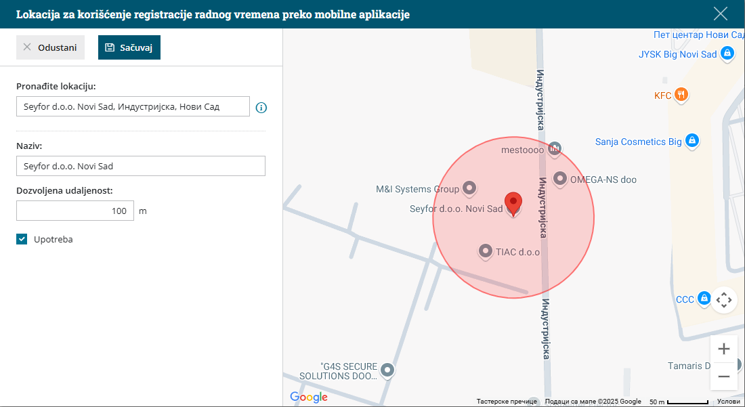Click the Пет центар Нови Сад label
Image resolution: width=745 pixels, height=407 pixels.
(698, 35)
